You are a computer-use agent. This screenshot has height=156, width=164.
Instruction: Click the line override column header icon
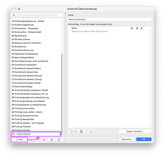[132, 28]
